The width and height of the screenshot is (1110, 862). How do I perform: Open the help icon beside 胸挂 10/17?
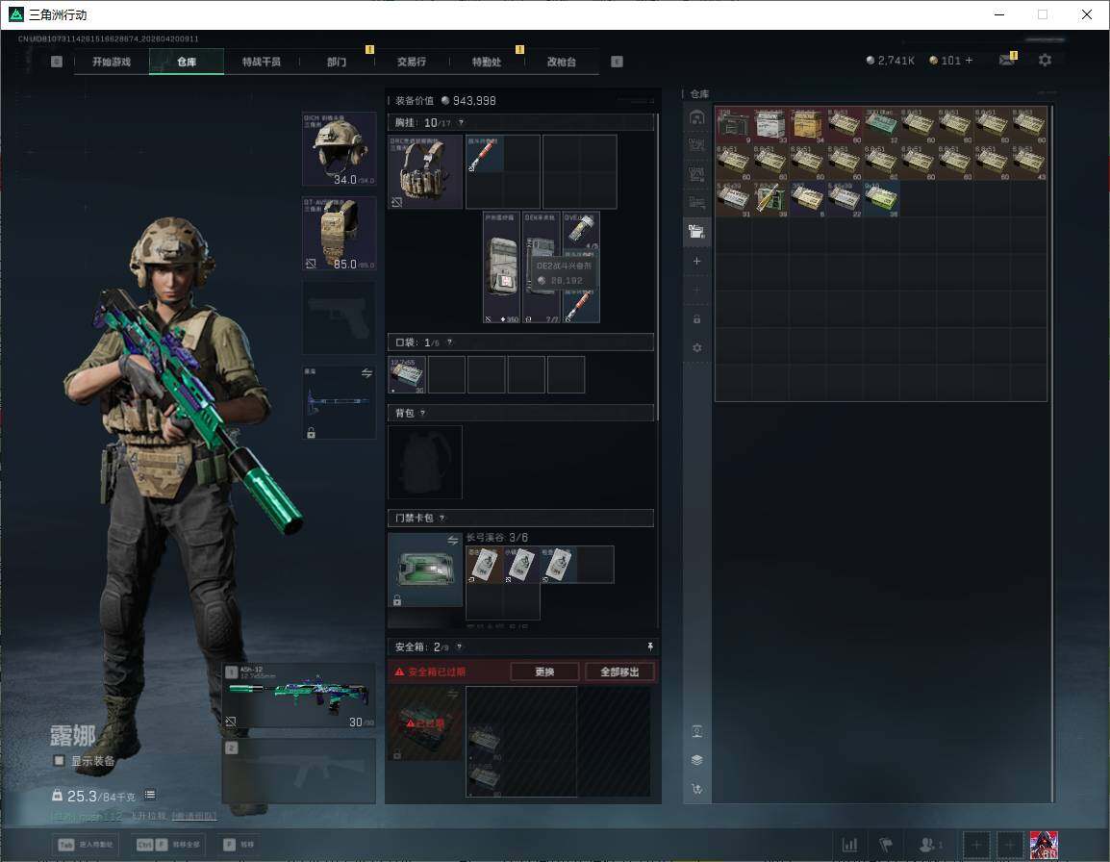click(461, 122)
